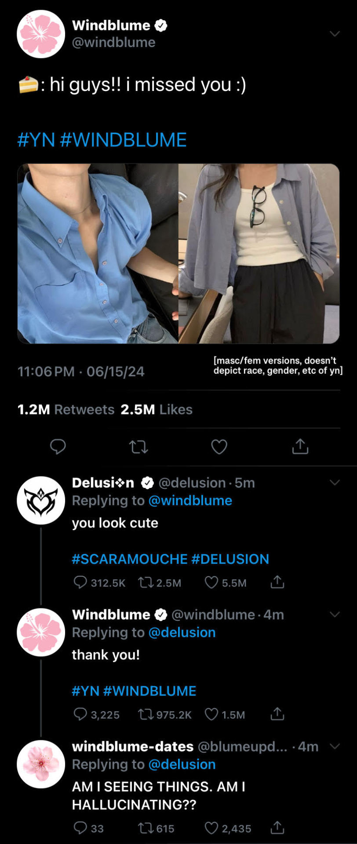The height and width of the screenshot is (844, 357).
Task: Expand the Delusion reply options chevron
Action: pyautogui.click(x=335, y=483)
